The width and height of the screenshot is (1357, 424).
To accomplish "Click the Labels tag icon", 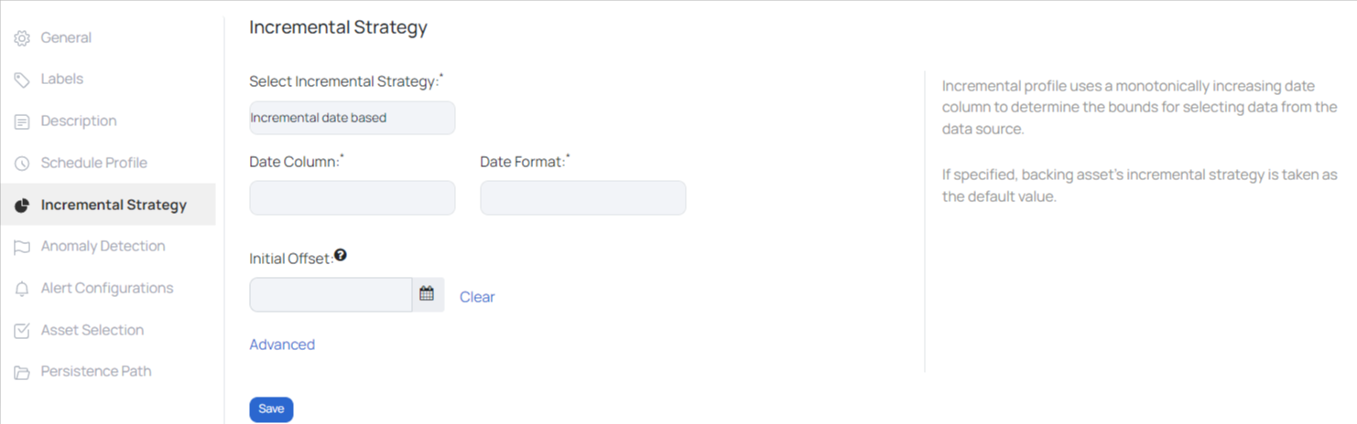I will tap(22, 79).
